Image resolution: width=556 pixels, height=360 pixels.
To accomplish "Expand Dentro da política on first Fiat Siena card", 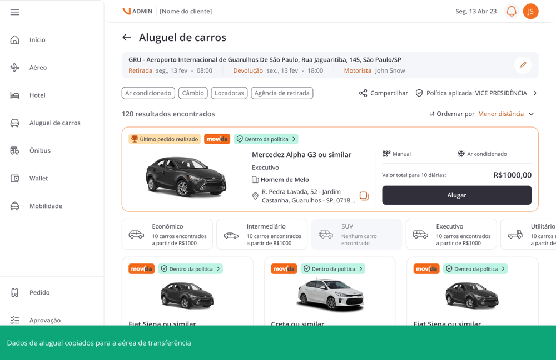I will point(190,269).
